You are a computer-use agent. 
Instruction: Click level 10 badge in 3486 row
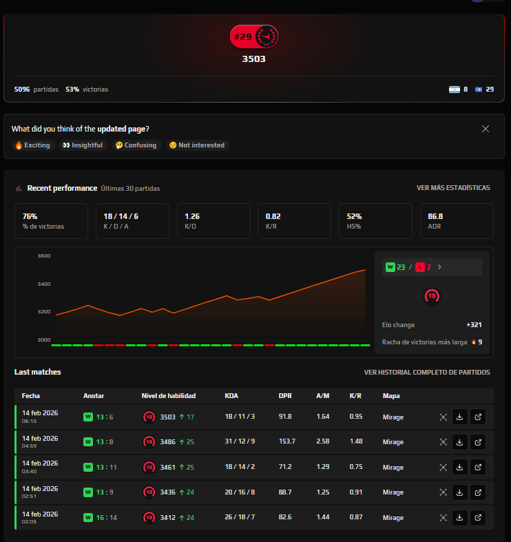[149, 442]
